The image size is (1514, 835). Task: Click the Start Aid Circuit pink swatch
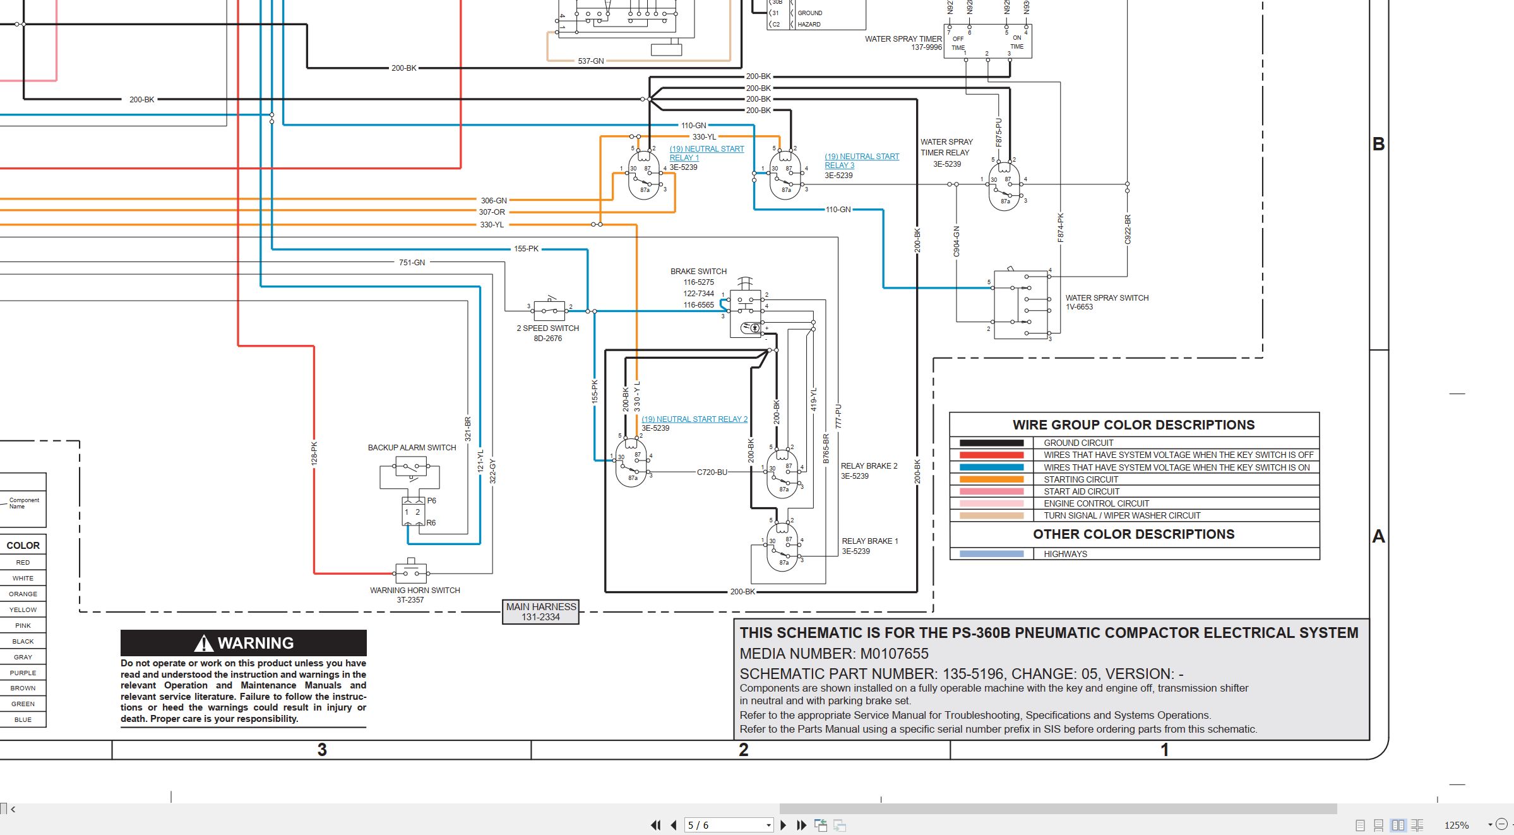click(991, 491)
